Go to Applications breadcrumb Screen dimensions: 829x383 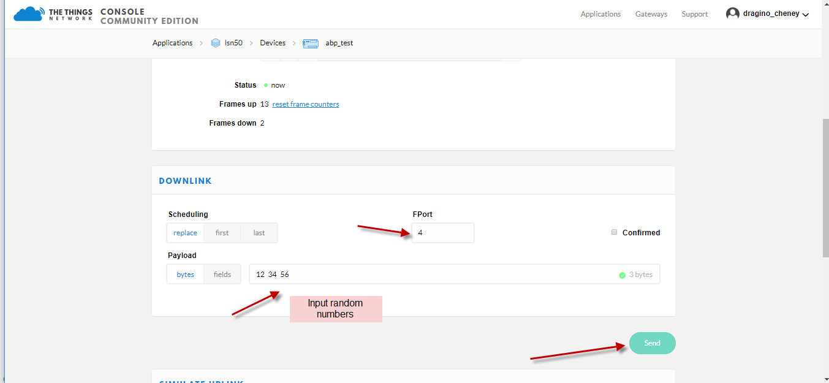172,43
